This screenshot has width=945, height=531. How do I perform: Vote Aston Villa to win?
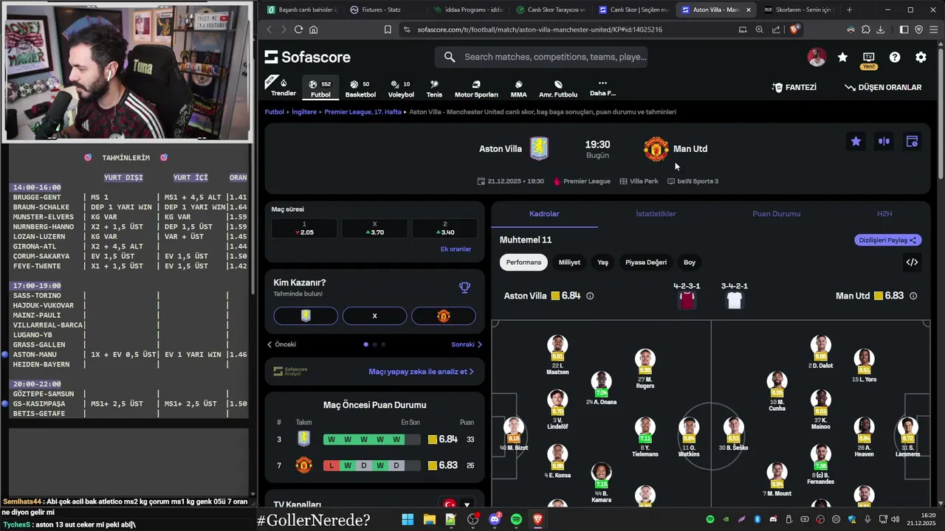pos(306,316)
